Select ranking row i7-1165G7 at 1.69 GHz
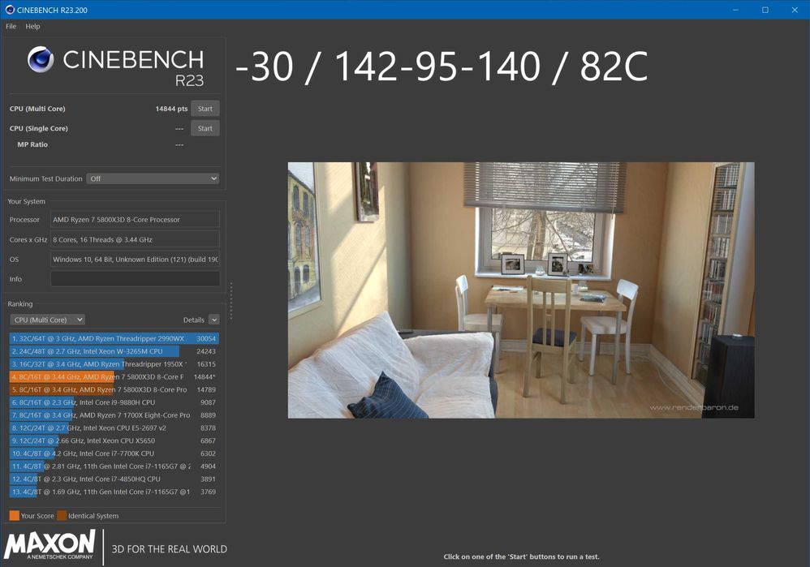This screenshot has width=810, height=567. (114, 492)
